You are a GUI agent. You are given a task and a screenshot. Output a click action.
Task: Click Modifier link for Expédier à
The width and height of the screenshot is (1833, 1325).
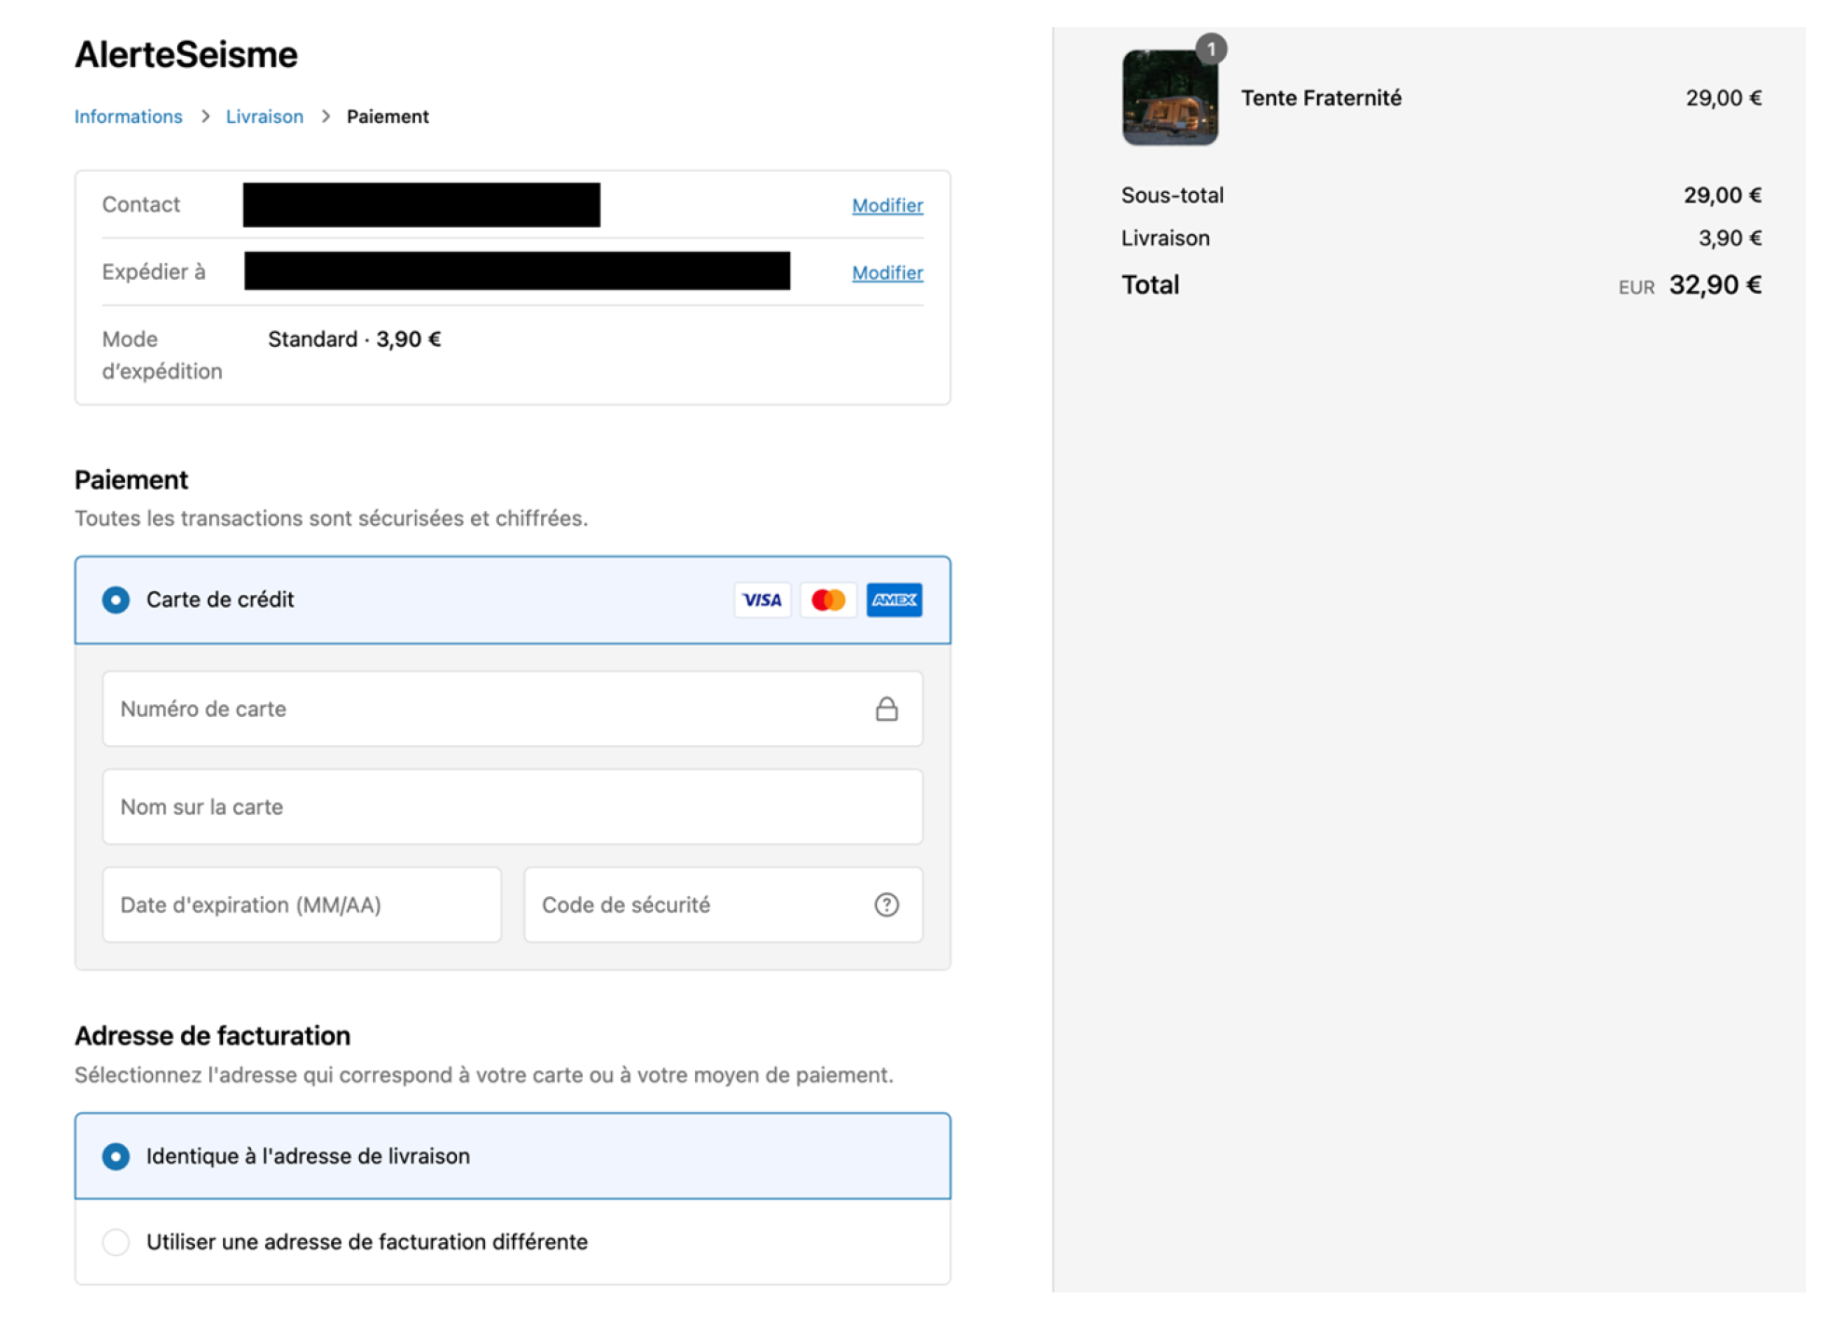[x=886, y=272]
